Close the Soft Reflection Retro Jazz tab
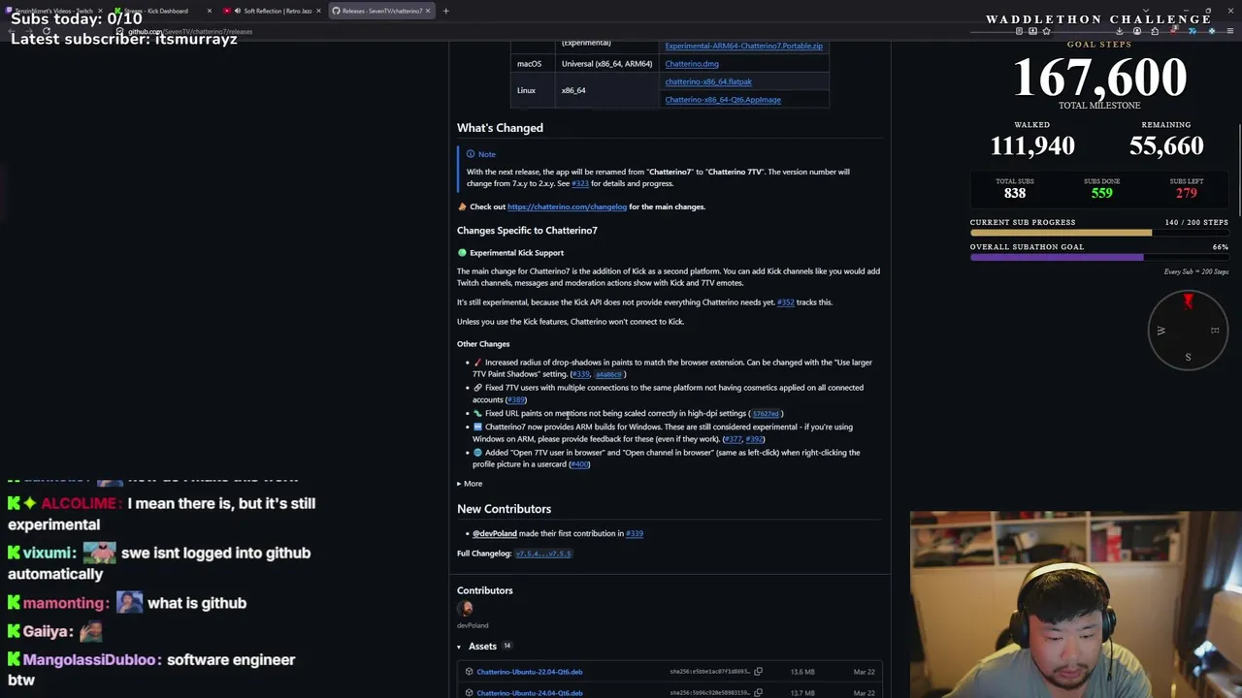The height and width of the screenshot is (698, 1242). [x=318, y=11]
